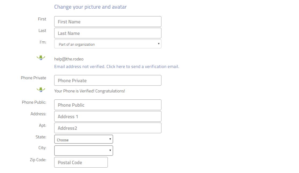Open the State Choose dropdown

(x=84, y=139)
